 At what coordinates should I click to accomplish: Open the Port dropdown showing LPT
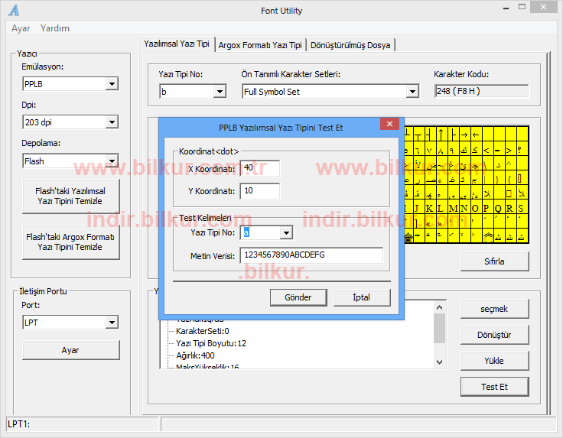tap(112, 323)
